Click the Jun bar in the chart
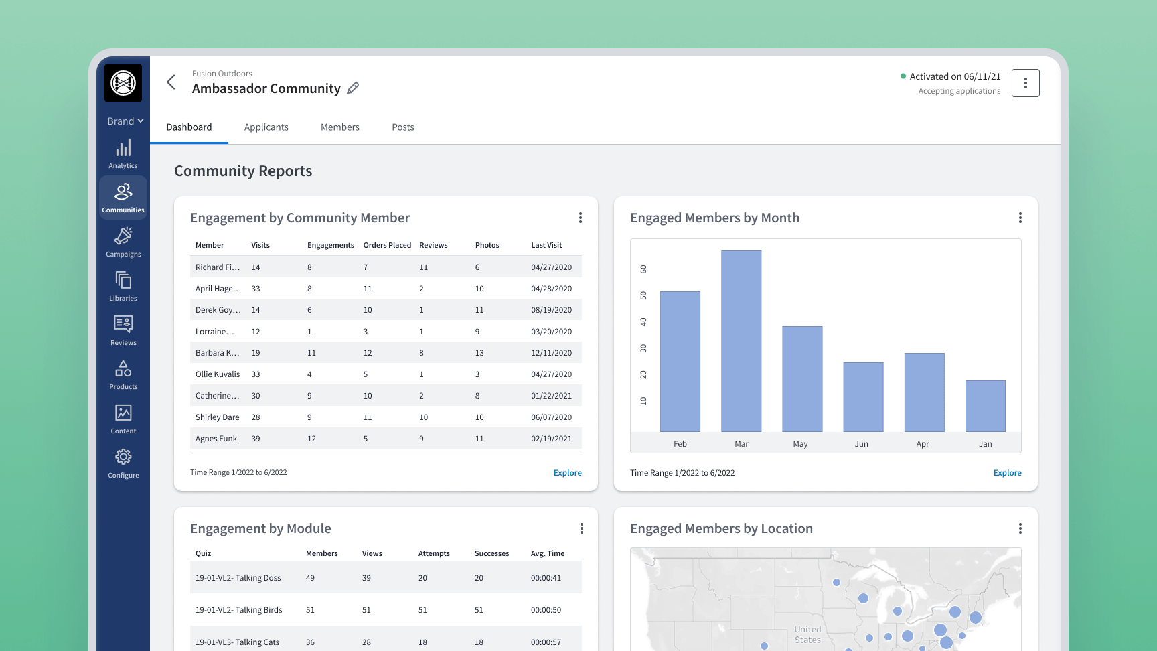Image resolution: width=1157 pixels, height=651 pixels. [863, 397]
